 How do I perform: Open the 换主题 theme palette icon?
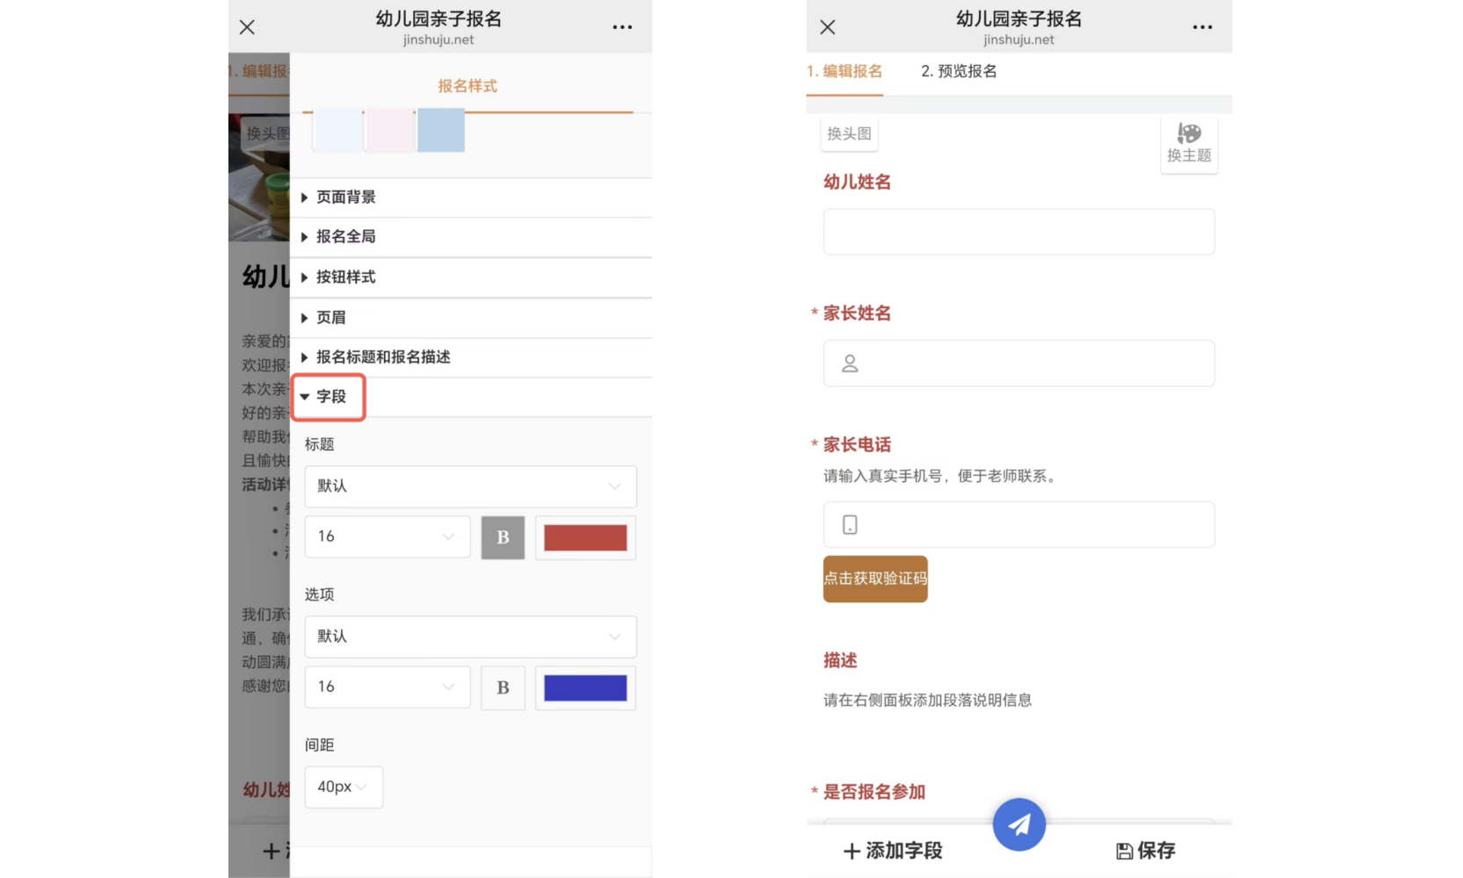(x=1189, y=144)
